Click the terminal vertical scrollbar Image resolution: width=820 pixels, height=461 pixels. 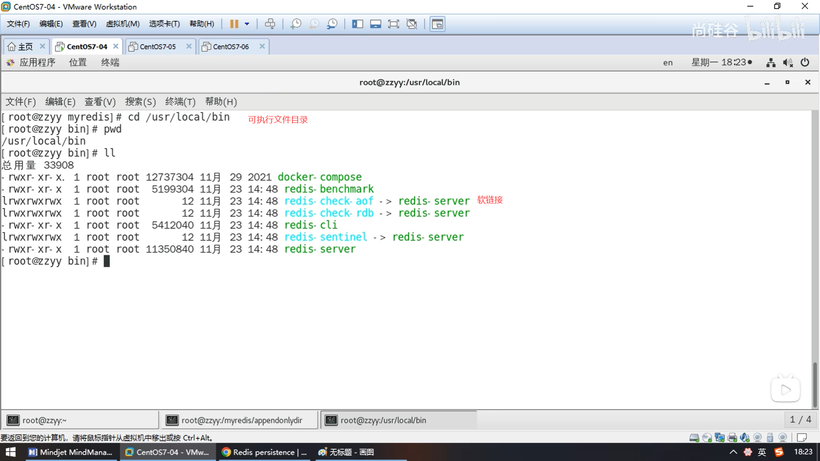tap(815, 384)
